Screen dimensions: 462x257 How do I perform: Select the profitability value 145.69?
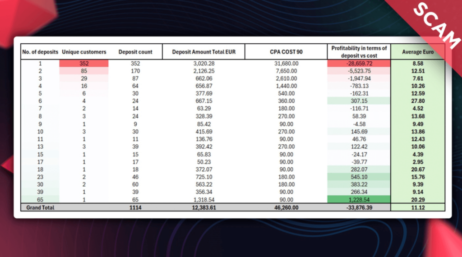(359, 132)
